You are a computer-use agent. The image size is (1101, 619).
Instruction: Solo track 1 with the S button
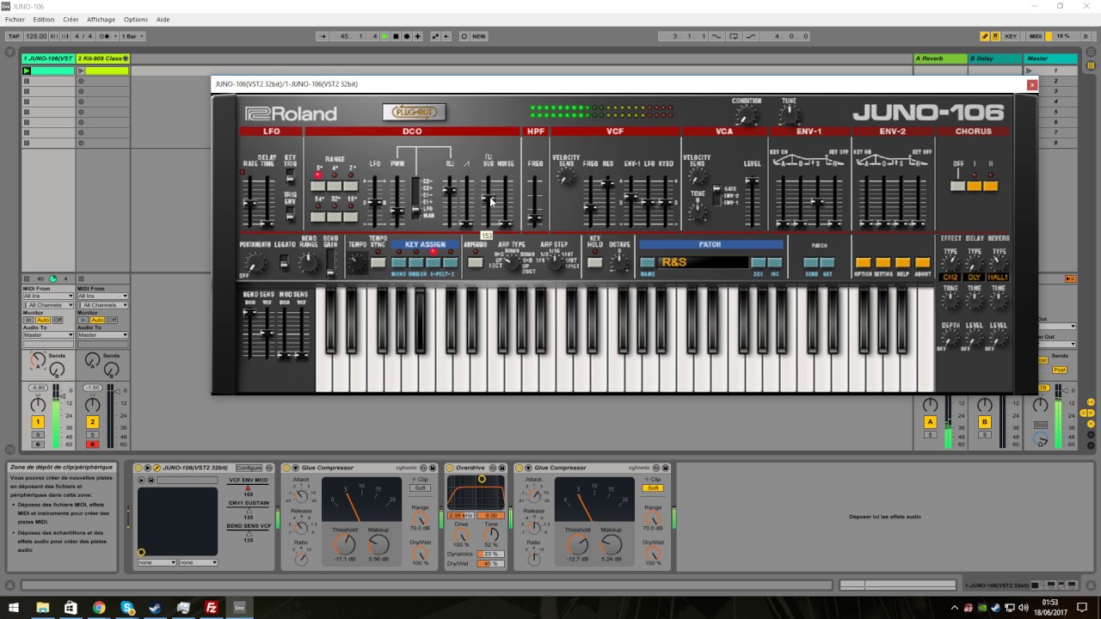38,435
